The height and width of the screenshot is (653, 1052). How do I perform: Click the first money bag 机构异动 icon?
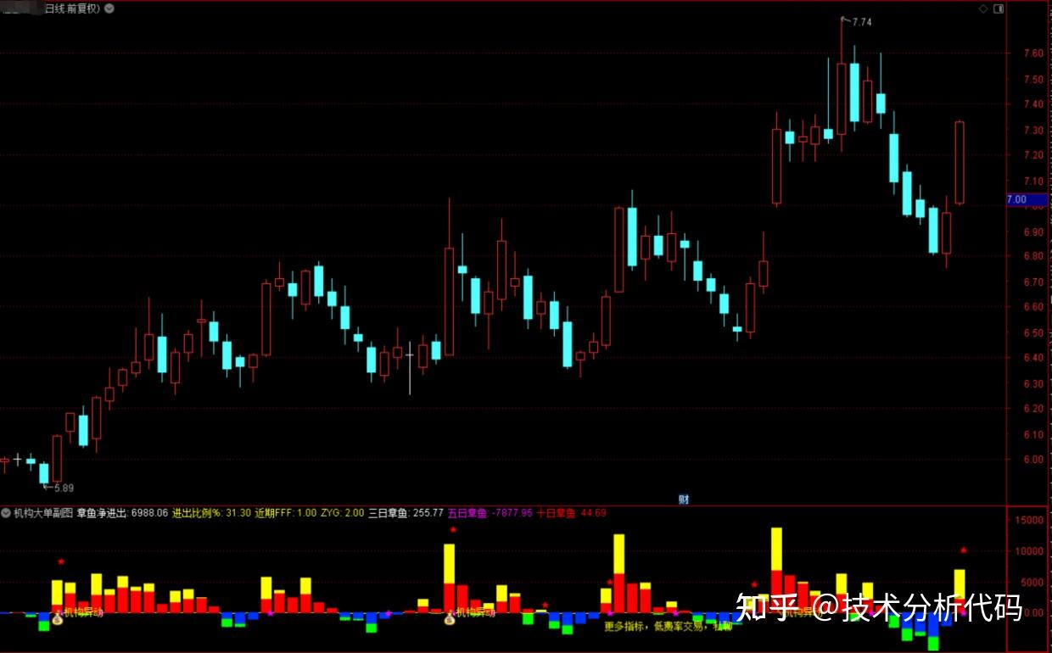coord(57,621)
